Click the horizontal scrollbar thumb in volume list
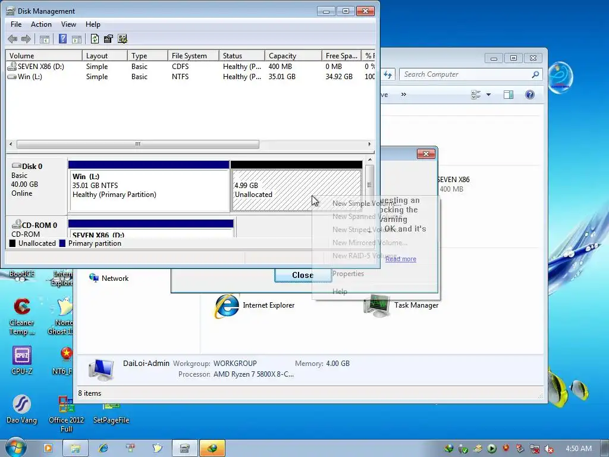This screenshot has height=457, width=609. pos(138,144)
